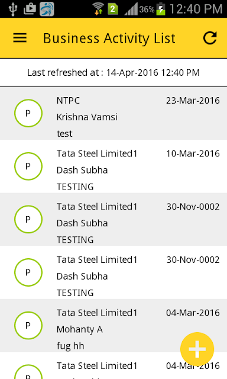This screenshot has height=379, width=227.
Task: Open the hamburger navigation menu
Action: coord(20,38)
